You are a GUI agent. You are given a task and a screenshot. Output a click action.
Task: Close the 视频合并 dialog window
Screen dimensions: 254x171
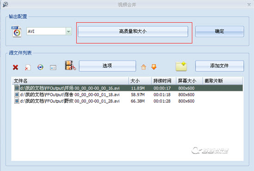click(249, 5)
